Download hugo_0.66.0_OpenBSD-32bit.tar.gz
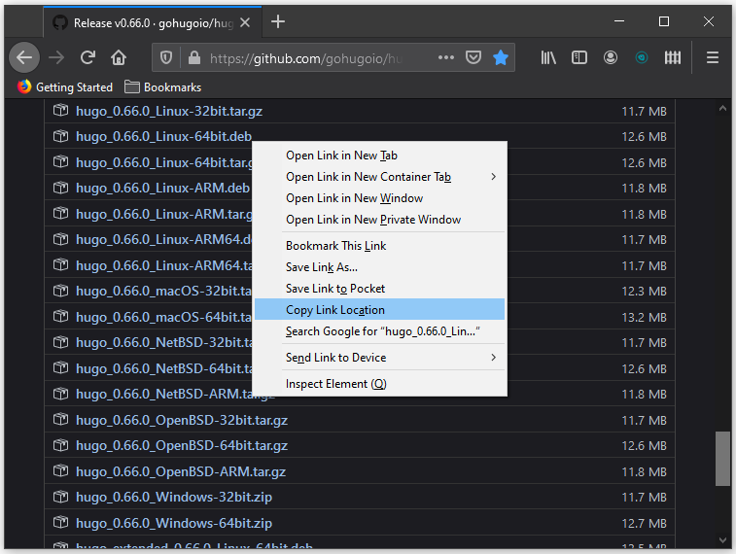Image resolution: width=736 pixels, height=554 pixels. (182, 420)
